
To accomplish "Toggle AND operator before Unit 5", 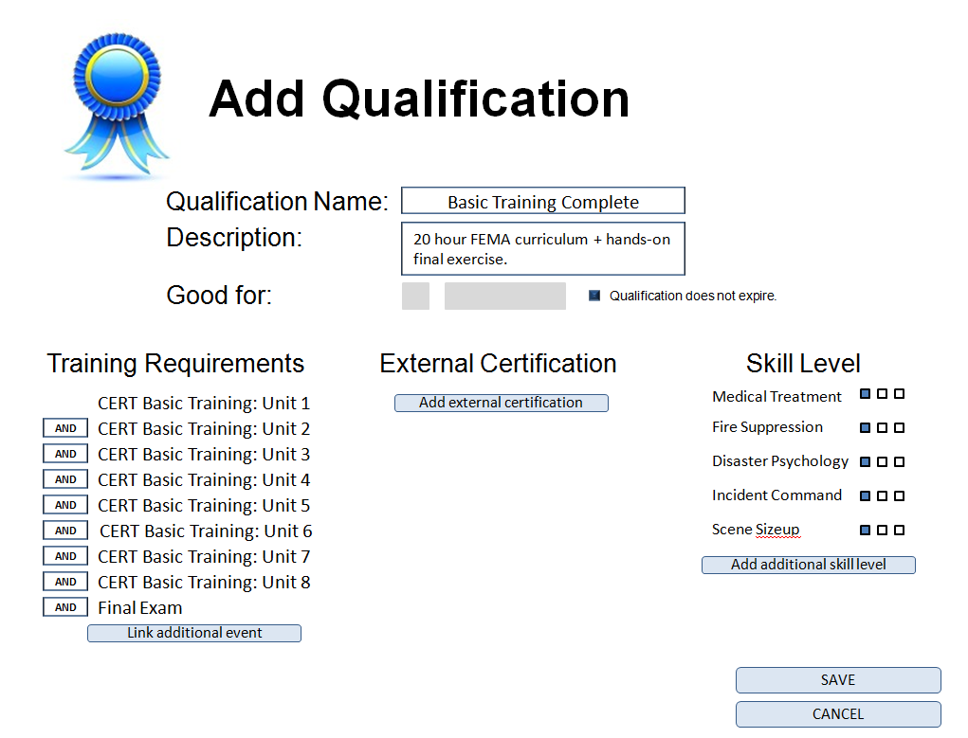I will [65, 505].
